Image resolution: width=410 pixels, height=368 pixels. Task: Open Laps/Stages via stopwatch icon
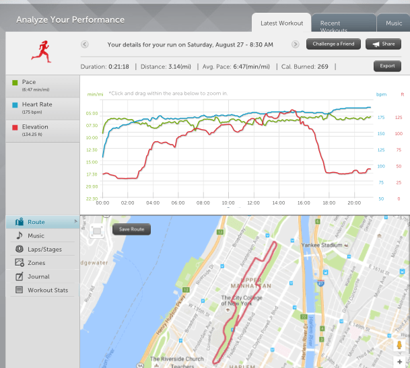(x=19, y=250)
